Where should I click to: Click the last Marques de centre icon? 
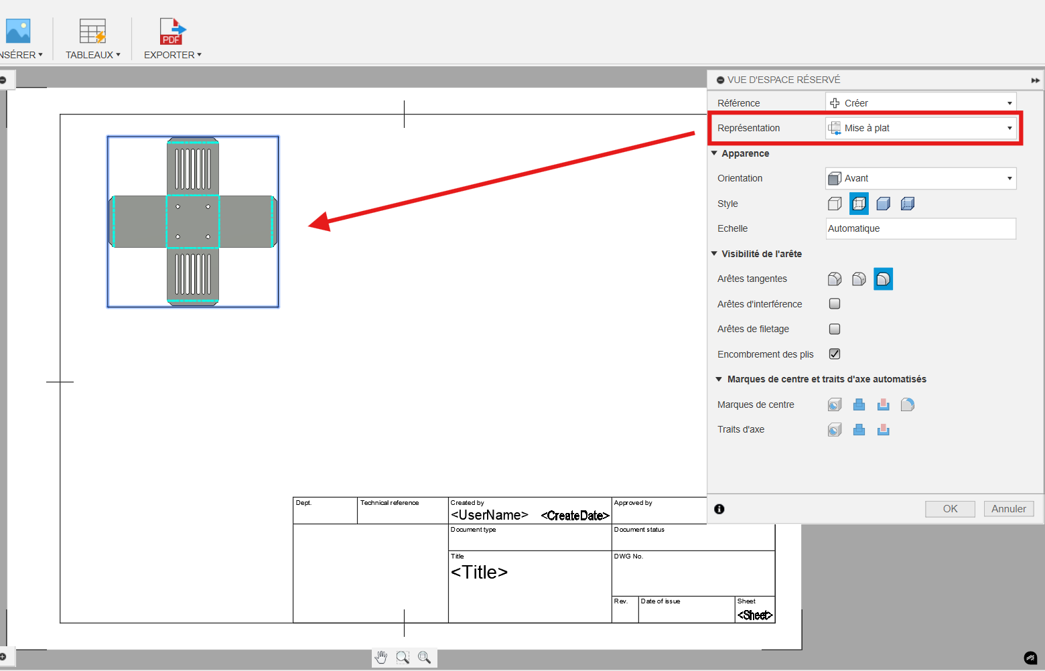click(x=908, y=404)
